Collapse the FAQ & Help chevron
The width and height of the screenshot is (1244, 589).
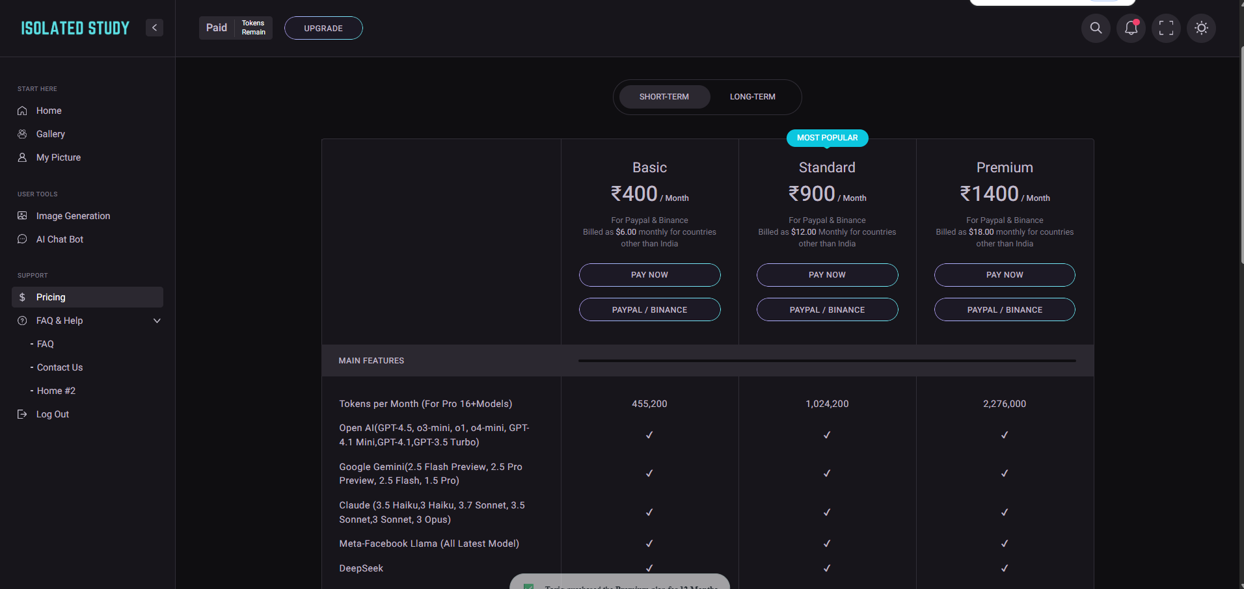[157, 321]
